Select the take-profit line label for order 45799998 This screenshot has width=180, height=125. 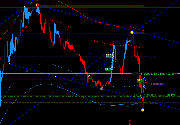click(x=154, y=74)
